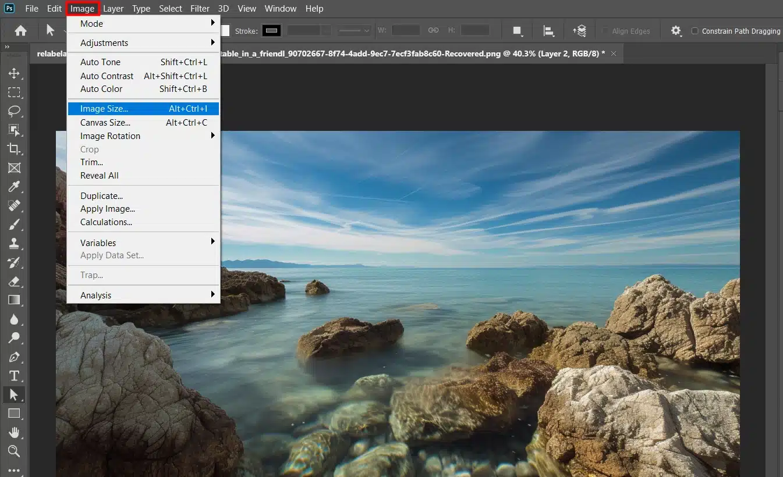
Task: Toggle the Align Edges checkbox
Action: [x=605, y=31]
